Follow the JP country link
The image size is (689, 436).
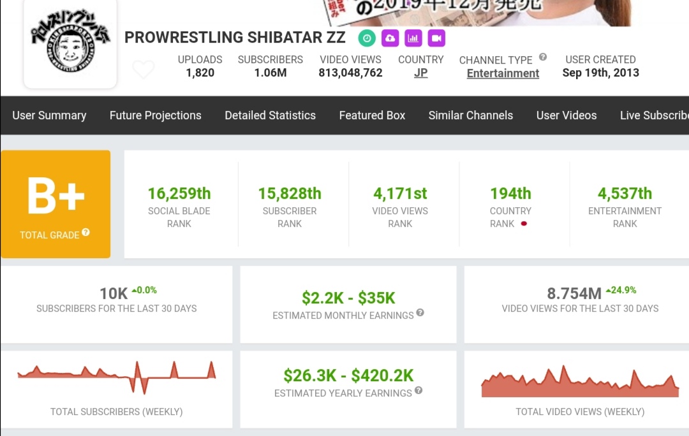point(420,73)
